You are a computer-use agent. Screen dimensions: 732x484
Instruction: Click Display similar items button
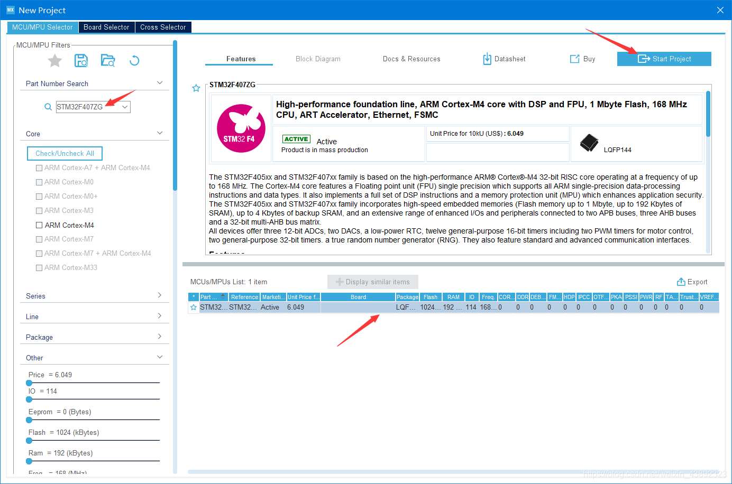point(373,282)
